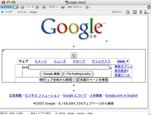Click the index.html title document icon
Screen dimensions: 151x115
[67, 2]
